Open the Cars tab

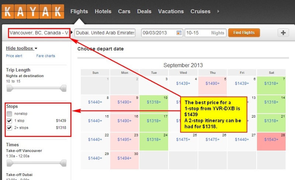[x=124, y=11]
